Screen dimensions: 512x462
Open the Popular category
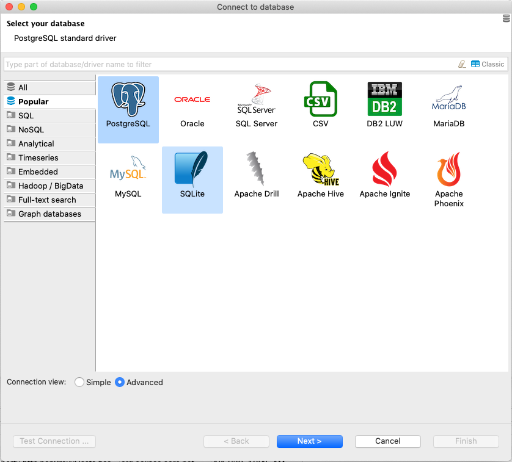pyautogui.click(x=49, y=101)
